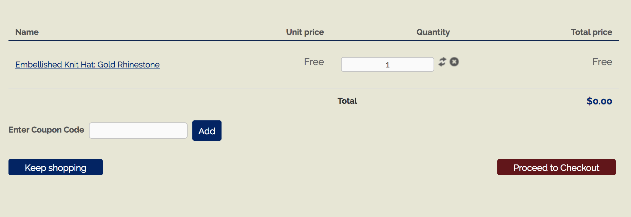Select the Quantity column header
Viewport: 631px width, 217px height.
click(433, 32)
